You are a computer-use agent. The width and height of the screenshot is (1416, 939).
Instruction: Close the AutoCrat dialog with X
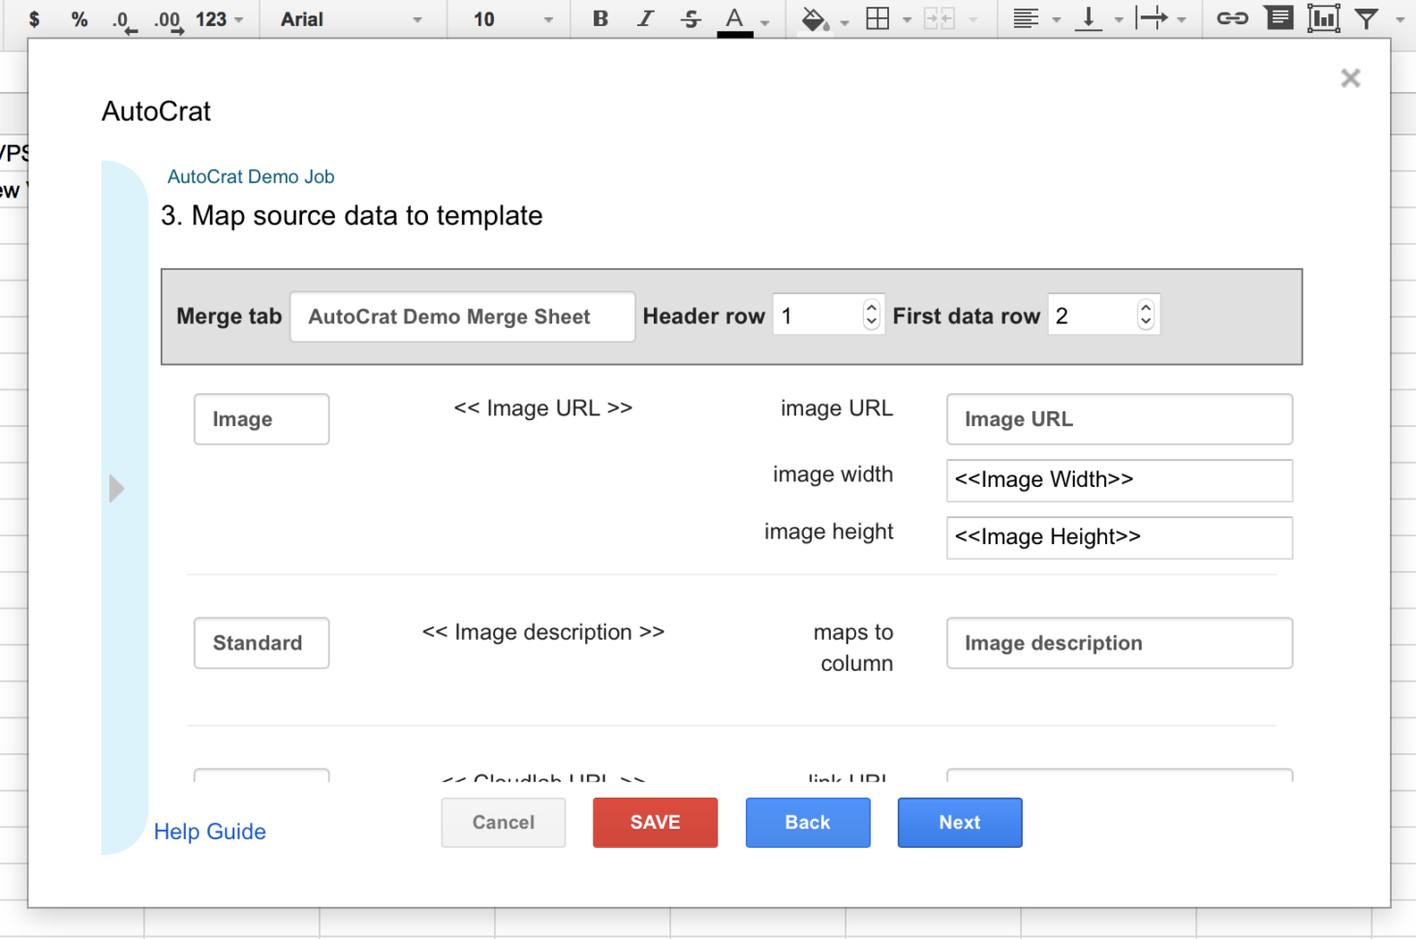pyautogui.click(x=1350, y=78)
